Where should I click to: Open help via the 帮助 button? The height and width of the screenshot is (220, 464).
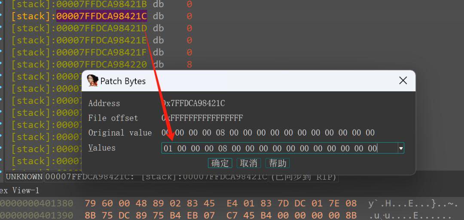(277, 163)
